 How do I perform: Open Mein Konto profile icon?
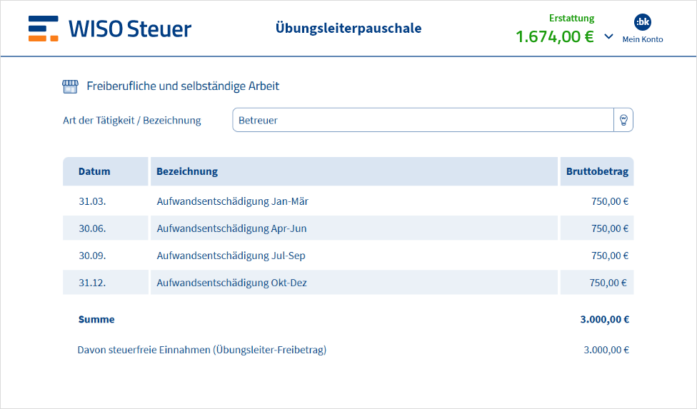(642, 22)
